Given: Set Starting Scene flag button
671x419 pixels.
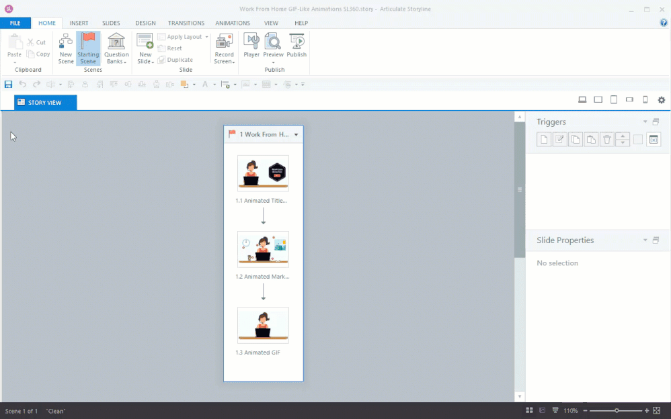Looking at the screenshot, I should [88, 49].
